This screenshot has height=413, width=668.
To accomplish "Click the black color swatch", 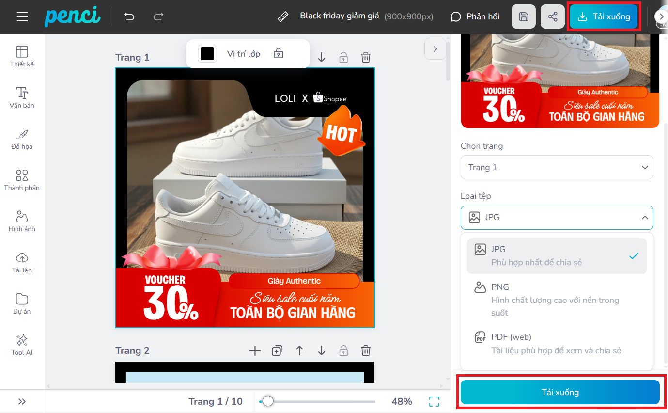I will click(207, 54).
